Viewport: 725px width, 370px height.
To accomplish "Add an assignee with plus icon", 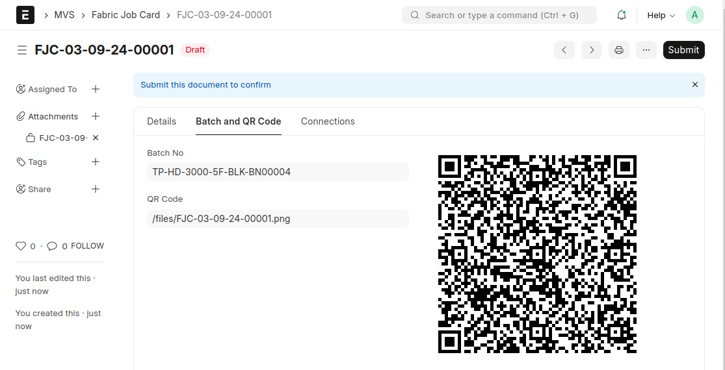I will [96, 89].
